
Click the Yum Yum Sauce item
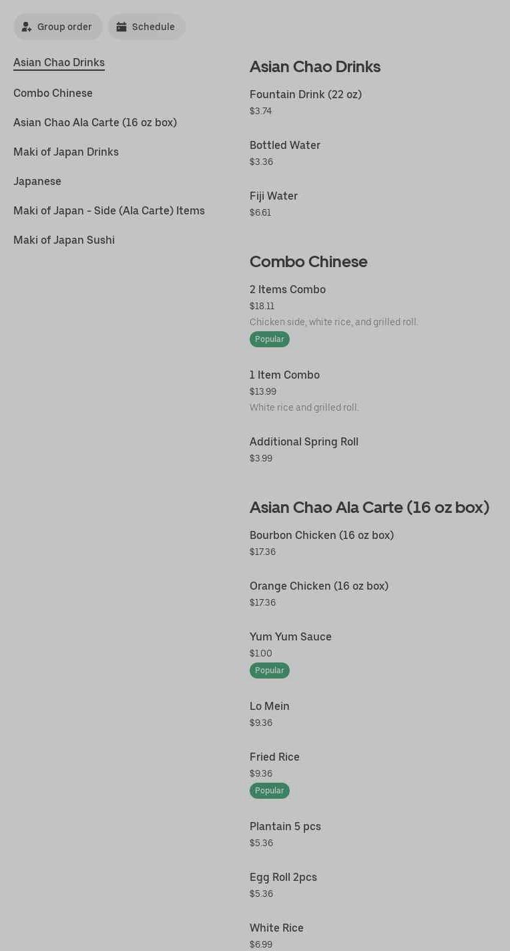click(x=290, y=637)
